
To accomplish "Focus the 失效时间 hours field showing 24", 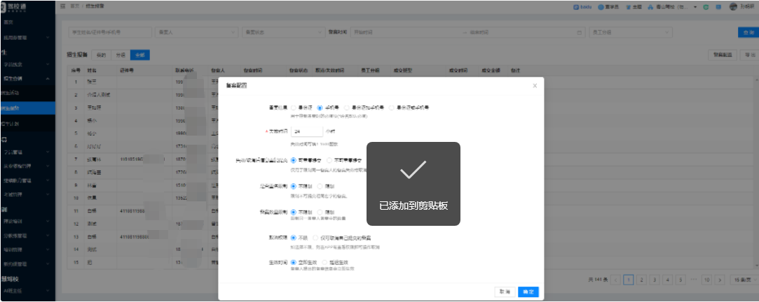I will (x=307, y=131).
